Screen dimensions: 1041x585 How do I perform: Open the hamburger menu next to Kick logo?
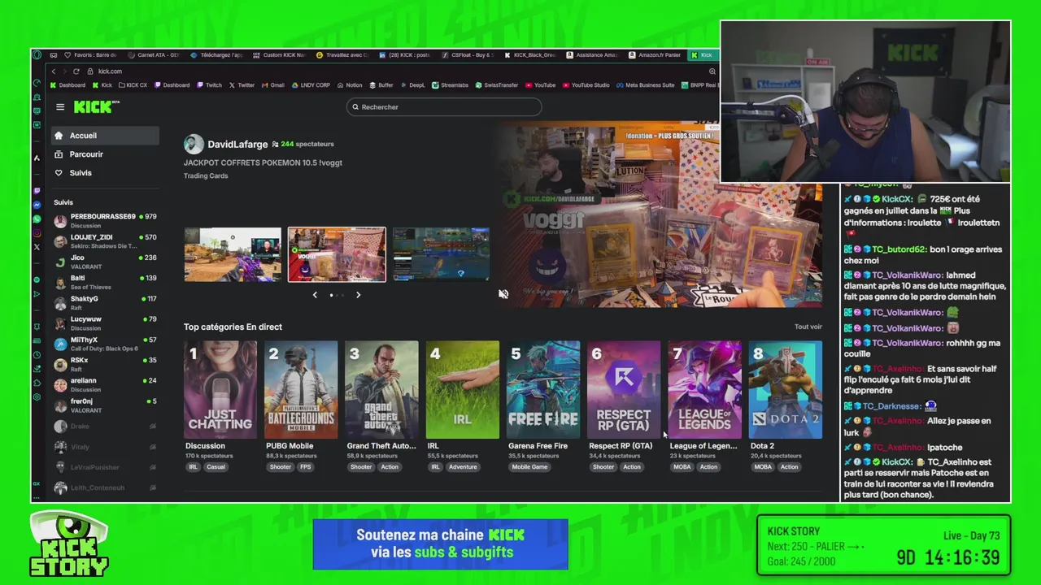(60, 106)
